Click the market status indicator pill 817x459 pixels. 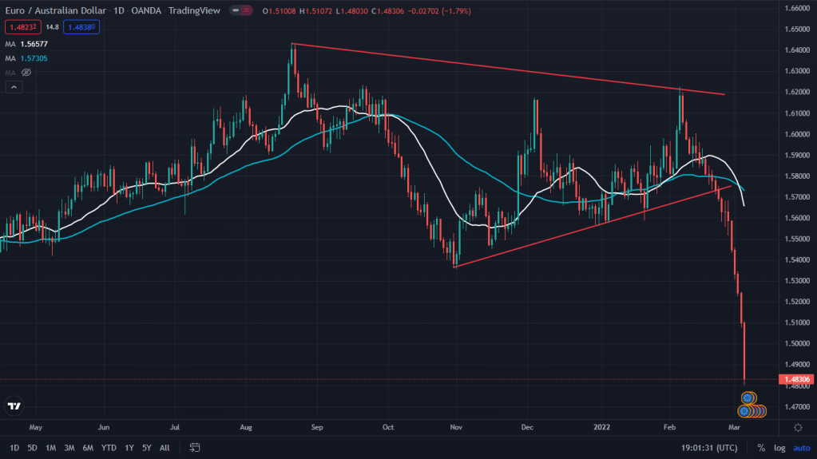pyautogui.click(x=240, y=10)
